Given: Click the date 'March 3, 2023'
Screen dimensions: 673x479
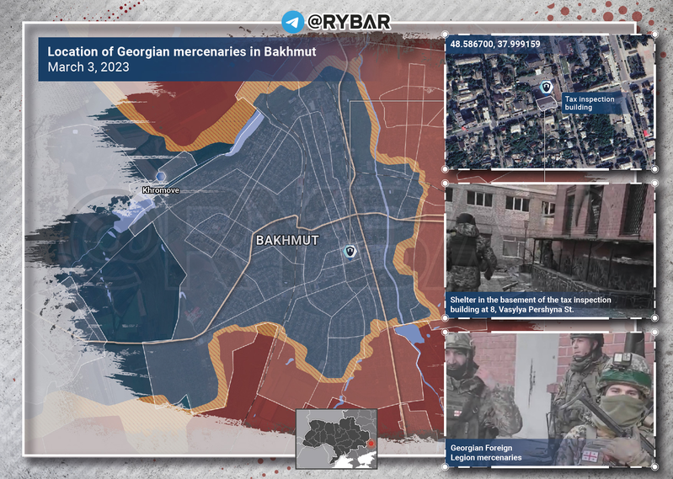Looking at the screenshot, I should (88, 67).
